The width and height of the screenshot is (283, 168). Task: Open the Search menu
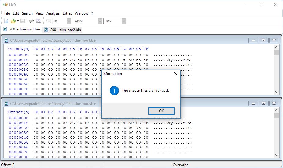pyautogui.click(x=27, y=13)
